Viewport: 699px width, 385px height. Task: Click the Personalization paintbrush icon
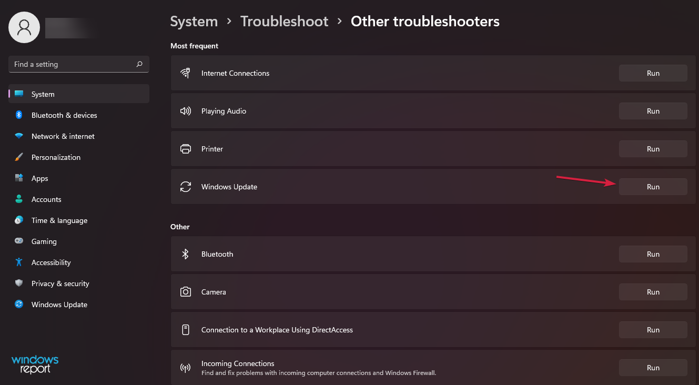pos(19,157)
